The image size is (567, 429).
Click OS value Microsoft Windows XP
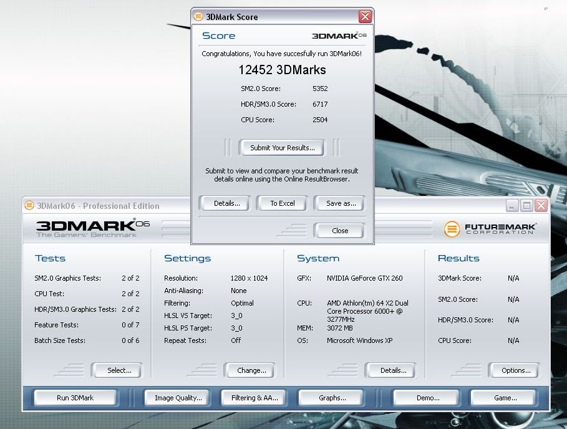point(359,340)
